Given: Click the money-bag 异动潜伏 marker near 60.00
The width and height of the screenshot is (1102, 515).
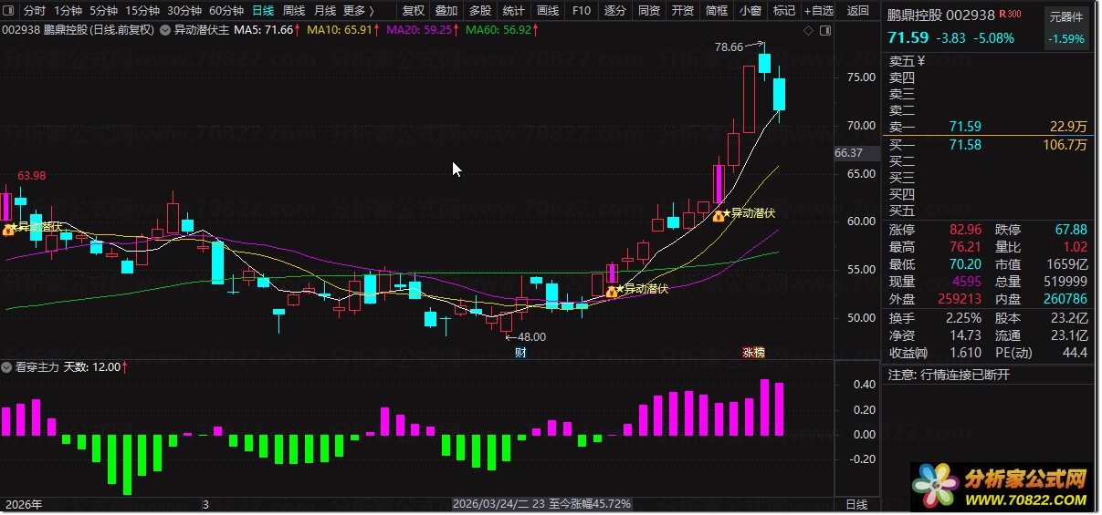Looking at the screenshot, I should pyautogui.click(x=719, y=215).
